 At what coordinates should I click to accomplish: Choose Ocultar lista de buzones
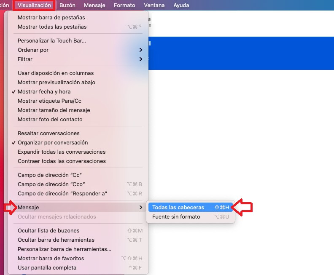click(78, 230)
